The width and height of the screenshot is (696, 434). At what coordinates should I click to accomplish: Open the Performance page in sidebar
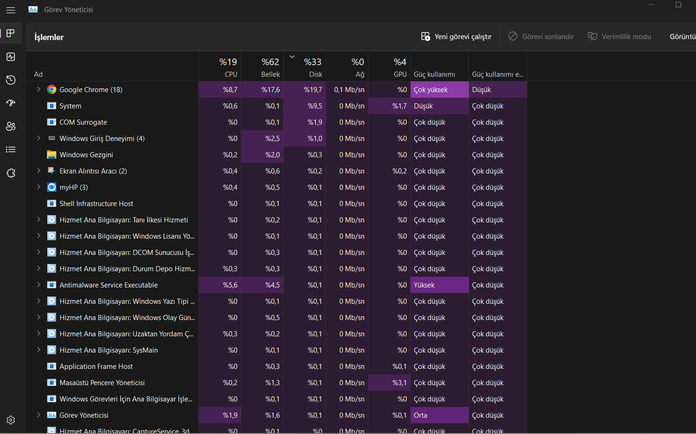[11, 57]
